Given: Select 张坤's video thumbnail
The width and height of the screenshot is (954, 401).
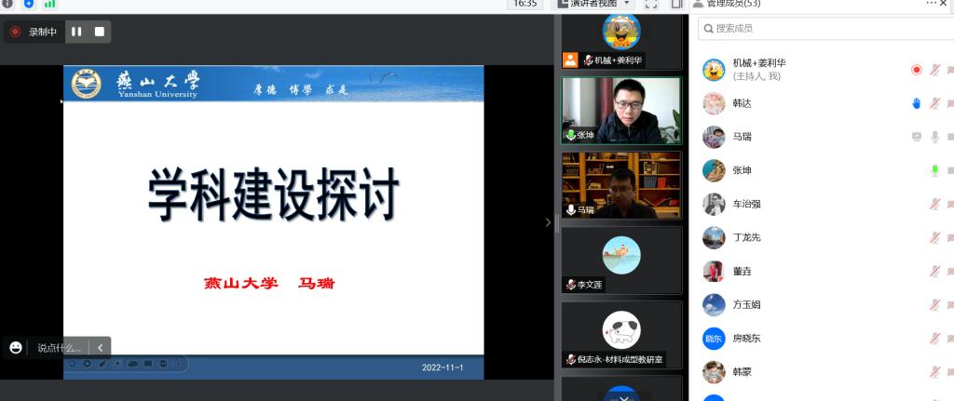Looking at the screenshot, I should 621,110.
